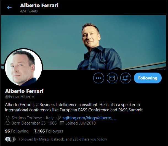Toggle the Following button
168x146 pixels.
tap(148, 78)
